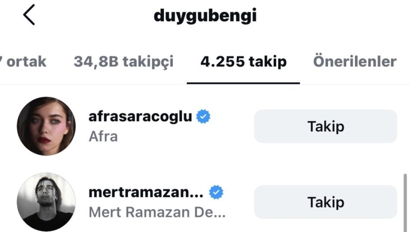
Task: Open the mertramazan... username link
Action: [146, 192]
